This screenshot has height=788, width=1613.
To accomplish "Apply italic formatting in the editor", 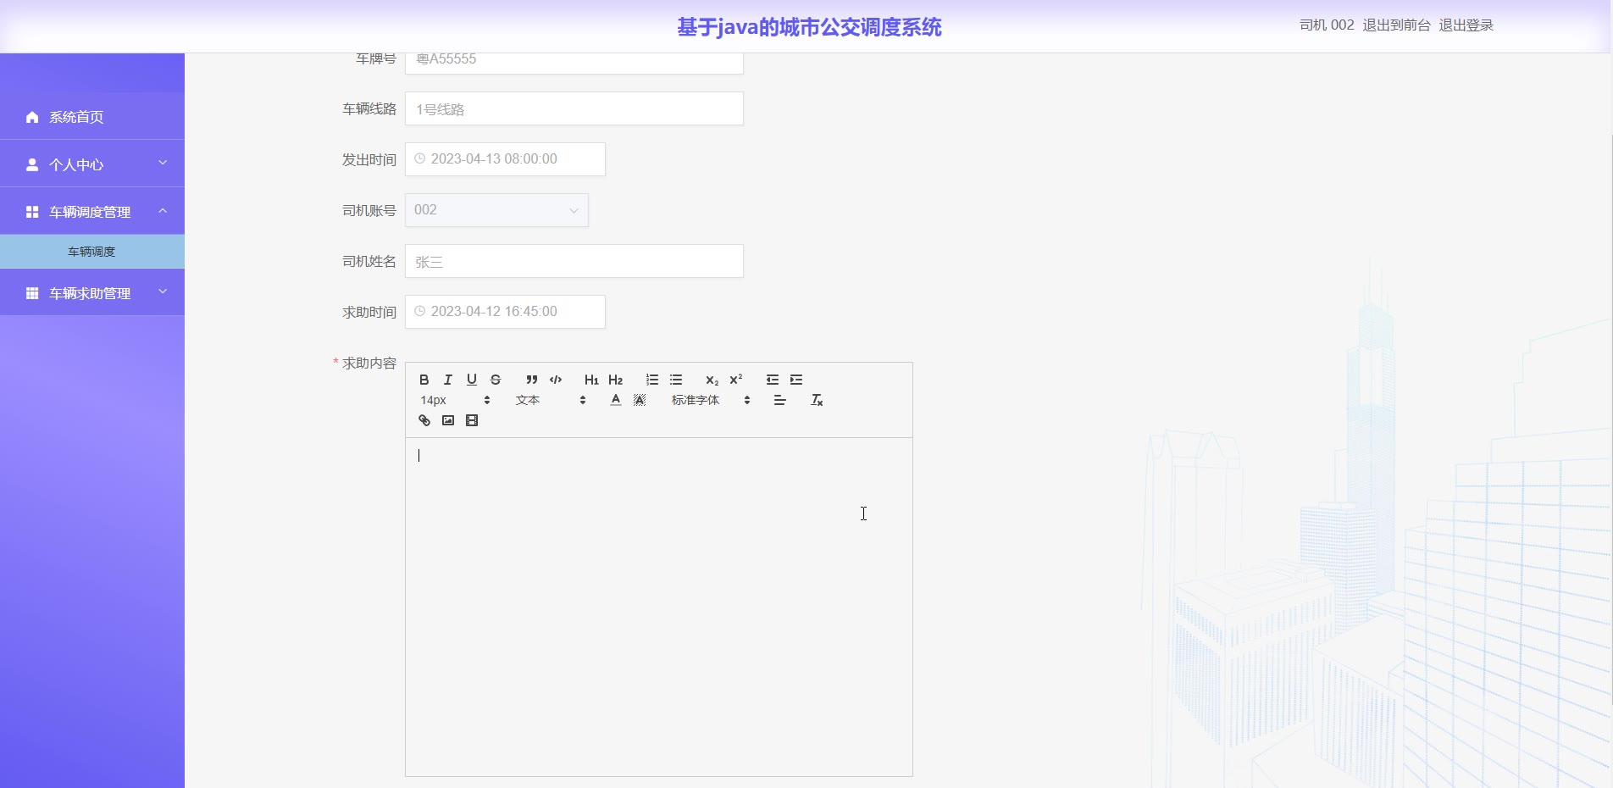I will (x=448, y=380).
